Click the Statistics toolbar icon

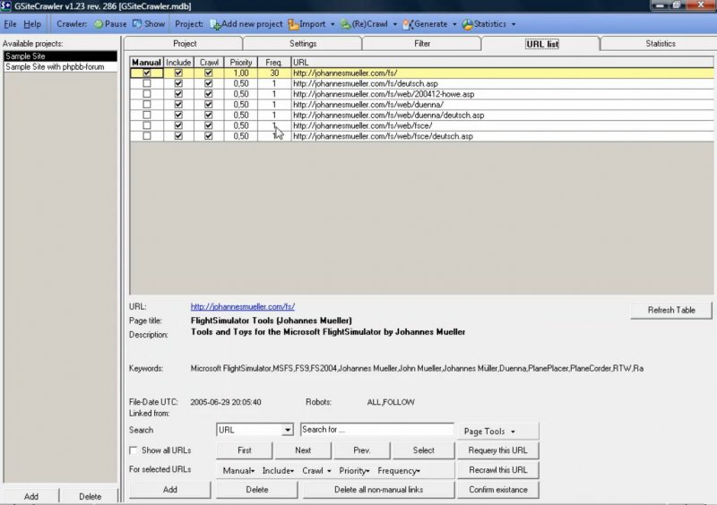point(467,24)
